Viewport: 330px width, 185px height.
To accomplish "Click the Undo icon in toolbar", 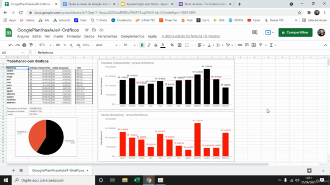I will (10, 45).
